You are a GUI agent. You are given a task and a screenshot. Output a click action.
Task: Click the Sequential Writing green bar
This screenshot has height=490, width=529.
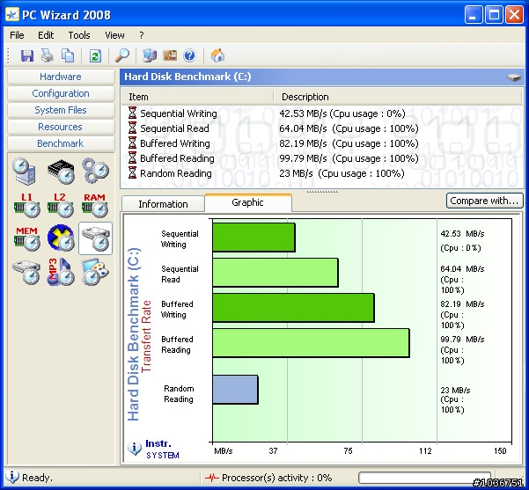(x=254, y=238)
